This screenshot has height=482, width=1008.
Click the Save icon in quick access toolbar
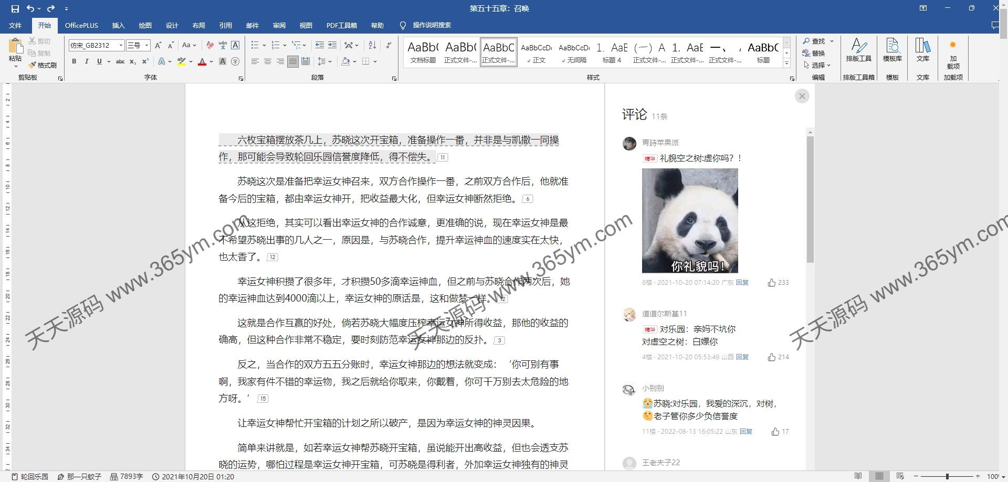[x=15, y=8]
